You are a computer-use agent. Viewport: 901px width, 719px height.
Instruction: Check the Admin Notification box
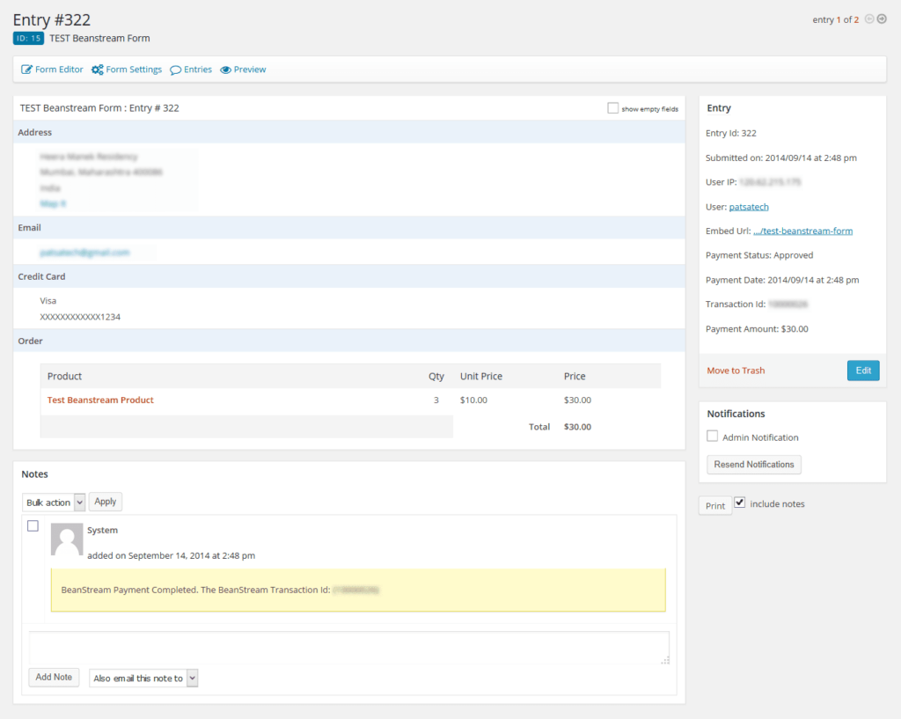(712, 436)
